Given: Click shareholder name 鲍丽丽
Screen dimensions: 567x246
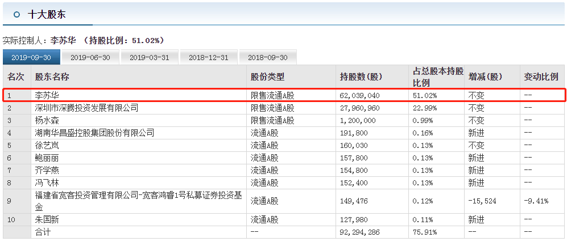Looking at the screenshot, I should click(47, 158).
